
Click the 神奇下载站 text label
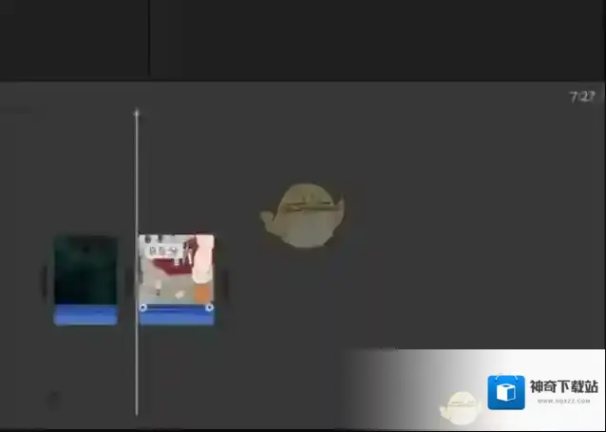coord(564,386)
